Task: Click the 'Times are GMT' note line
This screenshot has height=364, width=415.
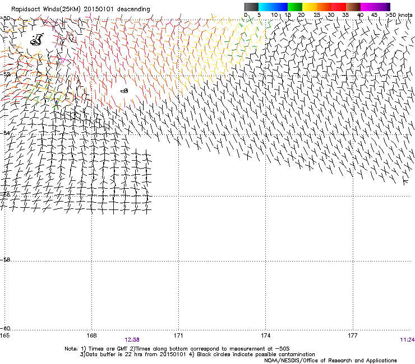Action: [x=177, y=349]
